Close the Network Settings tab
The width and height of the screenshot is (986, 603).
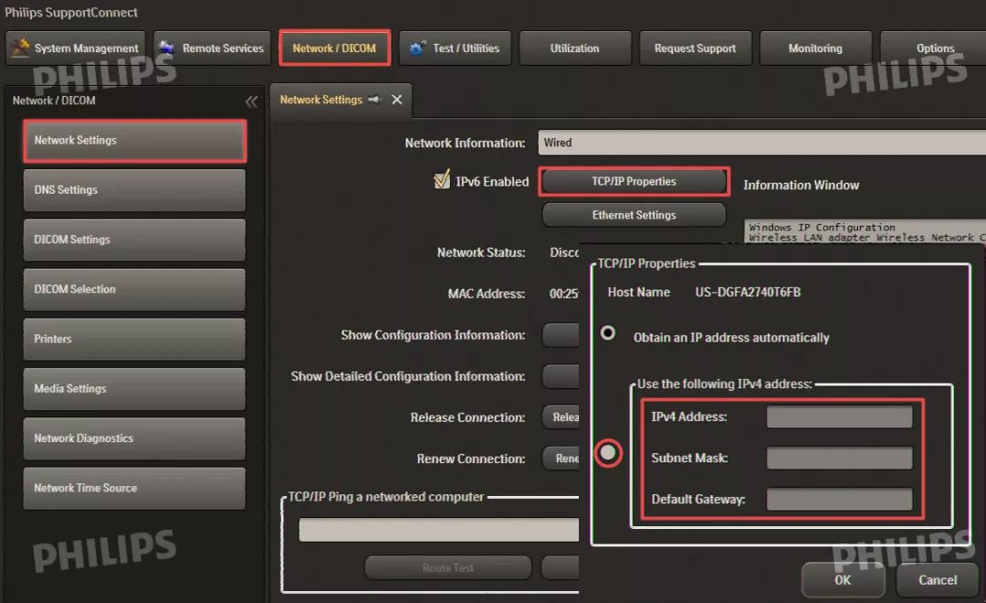click(x=396, y=100)
